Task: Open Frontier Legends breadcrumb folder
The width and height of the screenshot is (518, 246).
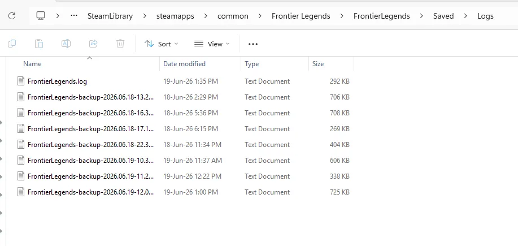Action: click(301, 16)
